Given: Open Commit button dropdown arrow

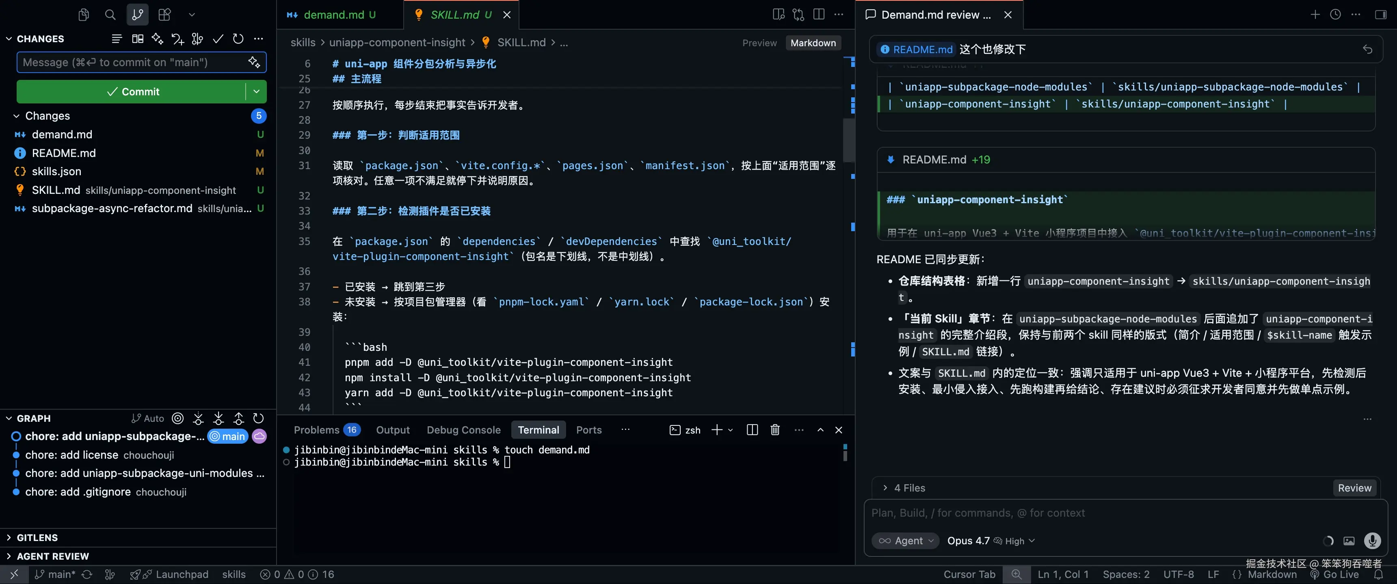Looking at the screenshot, I should (x=257, y=92).
